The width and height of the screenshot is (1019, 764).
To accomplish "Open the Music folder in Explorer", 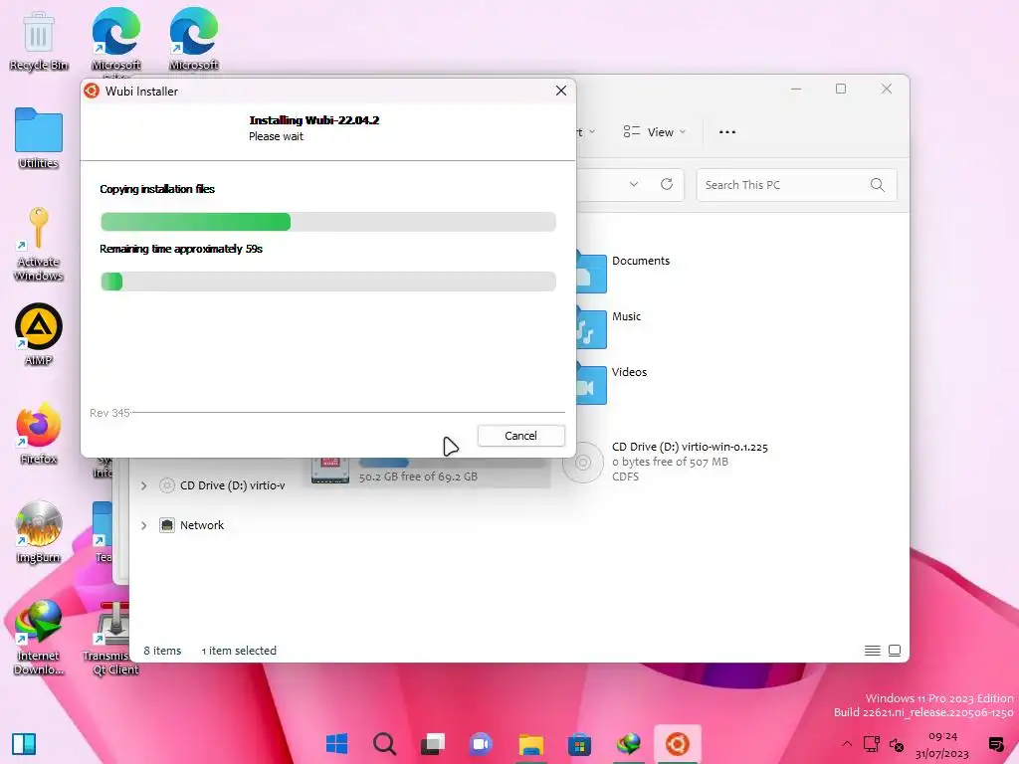I will point(610,326).
